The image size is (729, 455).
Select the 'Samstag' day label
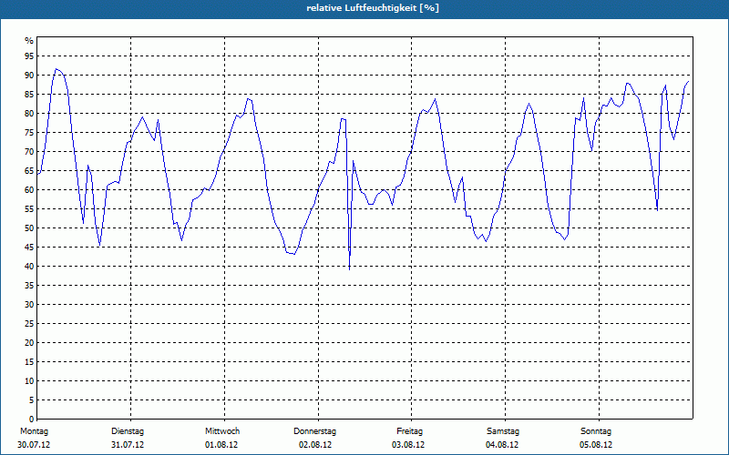click(x=503, y=431)
